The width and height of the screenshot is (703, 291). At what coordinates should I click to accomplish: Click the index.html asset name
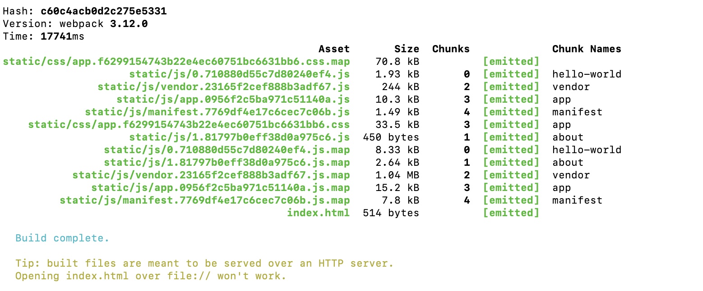tap(319, 213)
